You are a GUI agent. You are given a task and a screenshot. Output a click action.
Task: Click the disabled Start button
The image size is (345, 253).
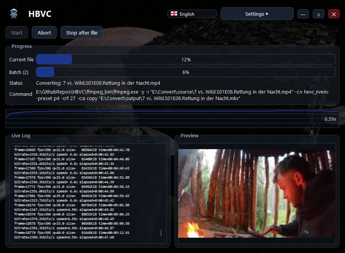click(x=17, y=33)
